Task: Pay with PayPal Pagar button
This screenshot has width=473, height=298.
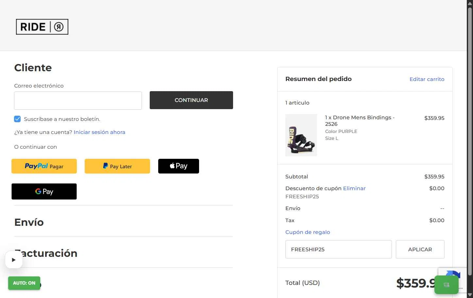Action: [x=44, y=166]
